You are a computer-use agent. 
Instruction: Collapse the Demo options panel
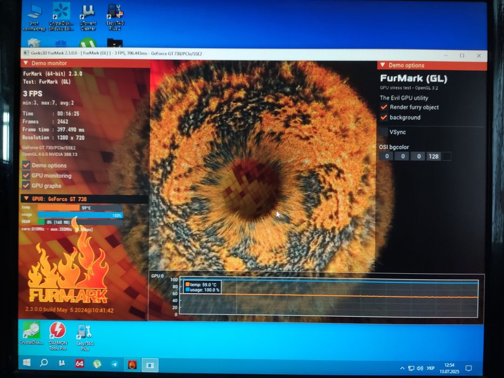[382, 65]
